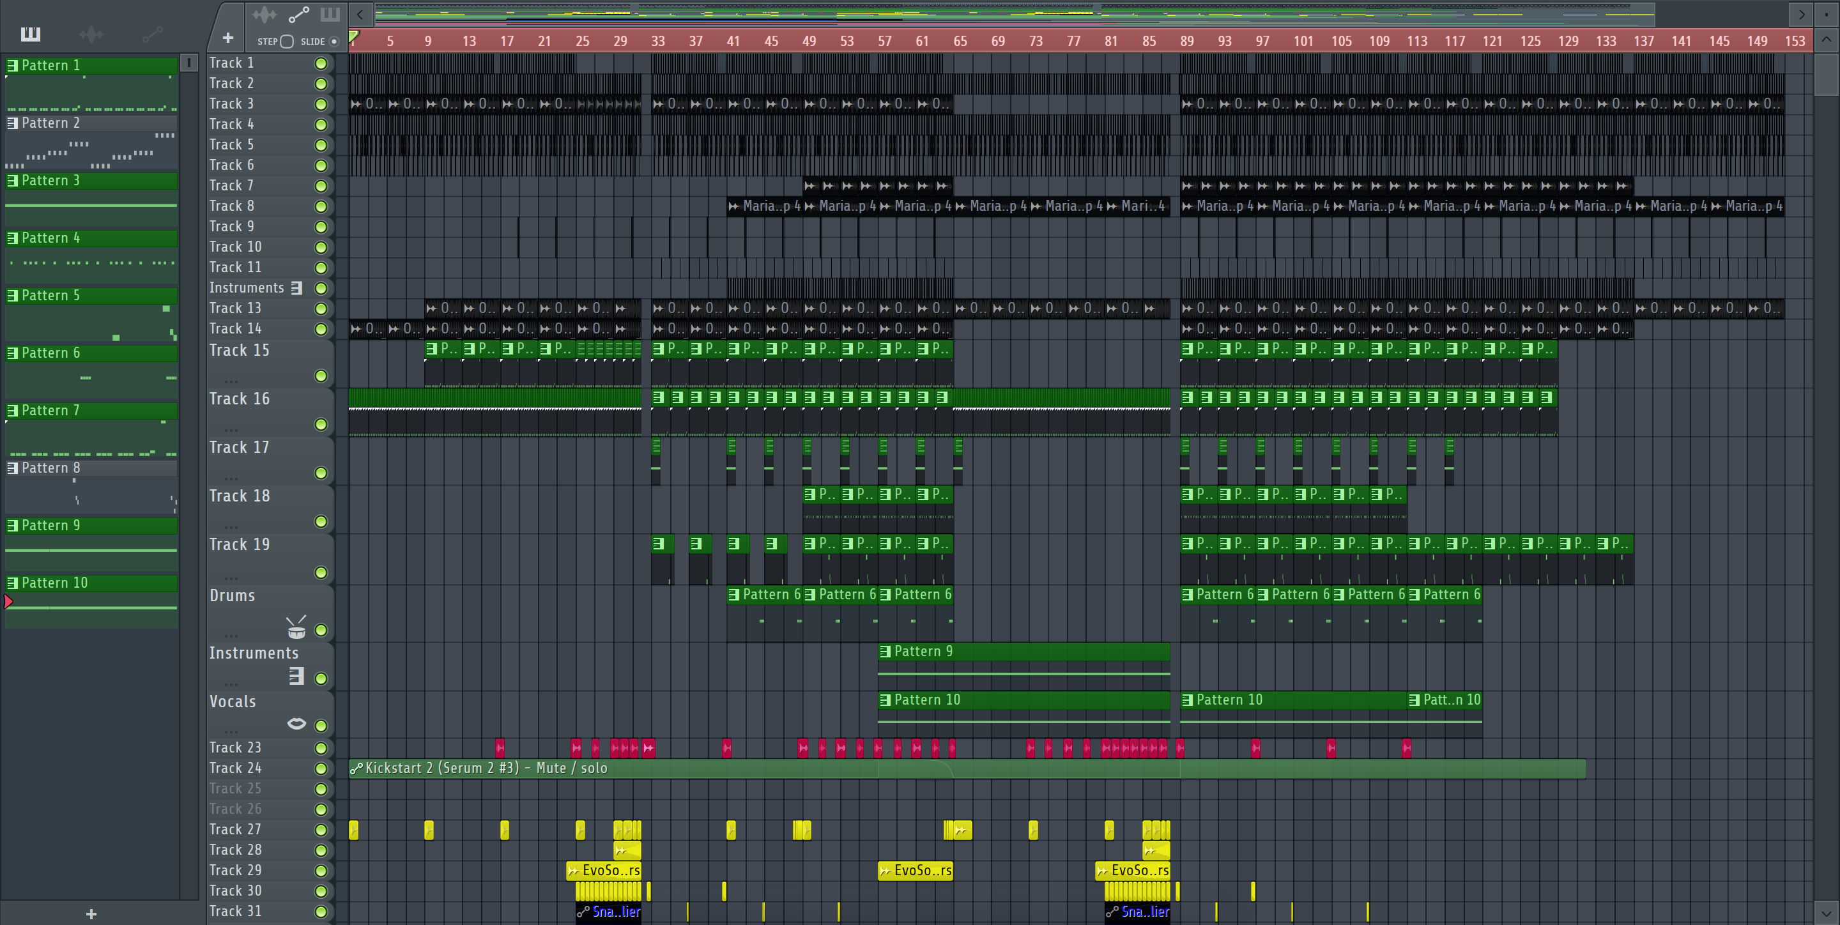Enable the STEP editing toggle
Image resolution: width=1840 pixels, height=925 pixels.
(286, 42)
